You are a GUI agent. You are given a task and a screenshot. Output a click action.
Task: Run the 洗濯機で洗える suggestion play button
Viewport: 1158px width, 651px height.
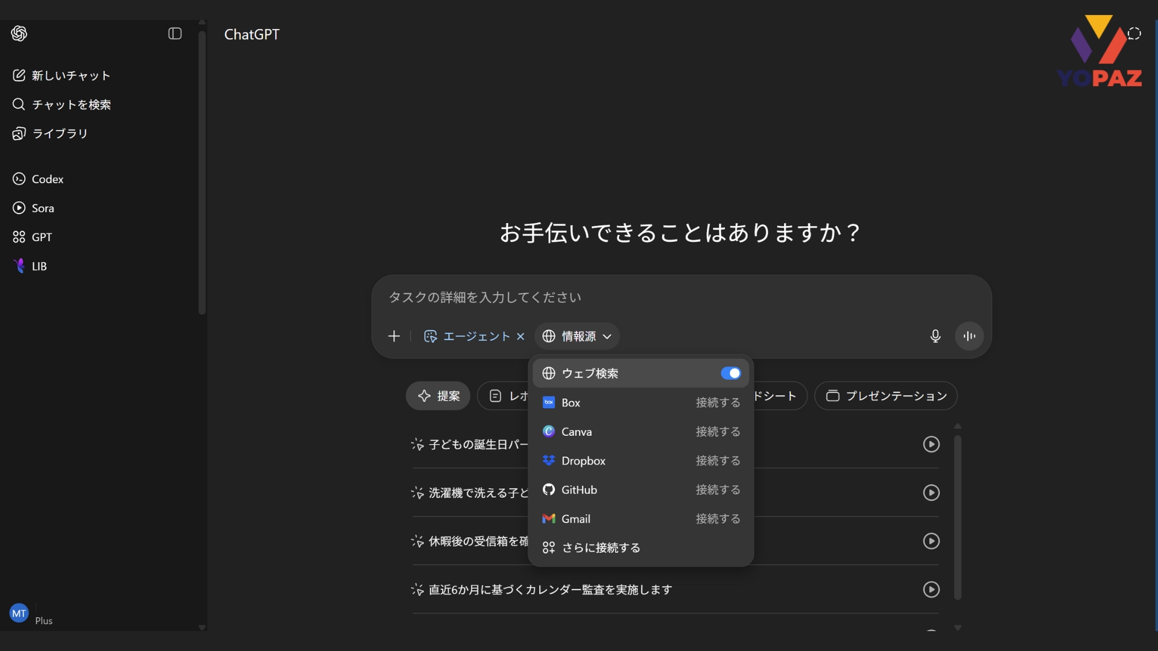coord(931,492)
